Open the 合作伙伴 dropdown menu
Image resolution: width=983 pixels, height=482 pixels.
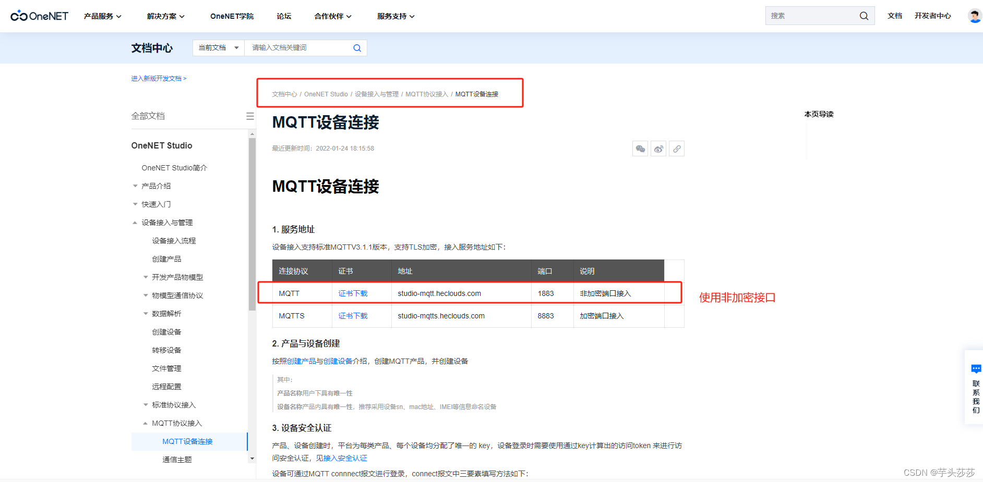(x=333, y=16)
